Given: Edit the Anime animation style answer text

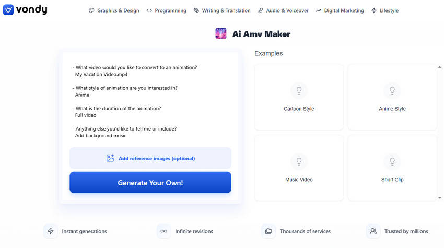Looking at the screenshot, I should 82,95.
